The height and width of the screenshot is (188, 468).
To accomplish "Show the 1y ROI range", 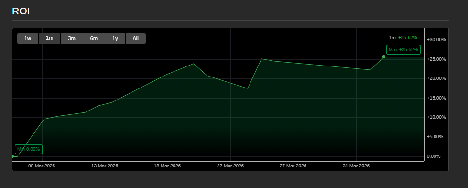I will 115,39.
